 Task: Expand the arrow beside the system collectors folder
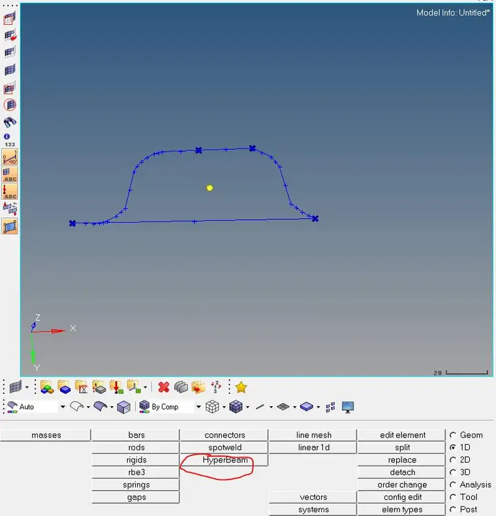(145, 387)
